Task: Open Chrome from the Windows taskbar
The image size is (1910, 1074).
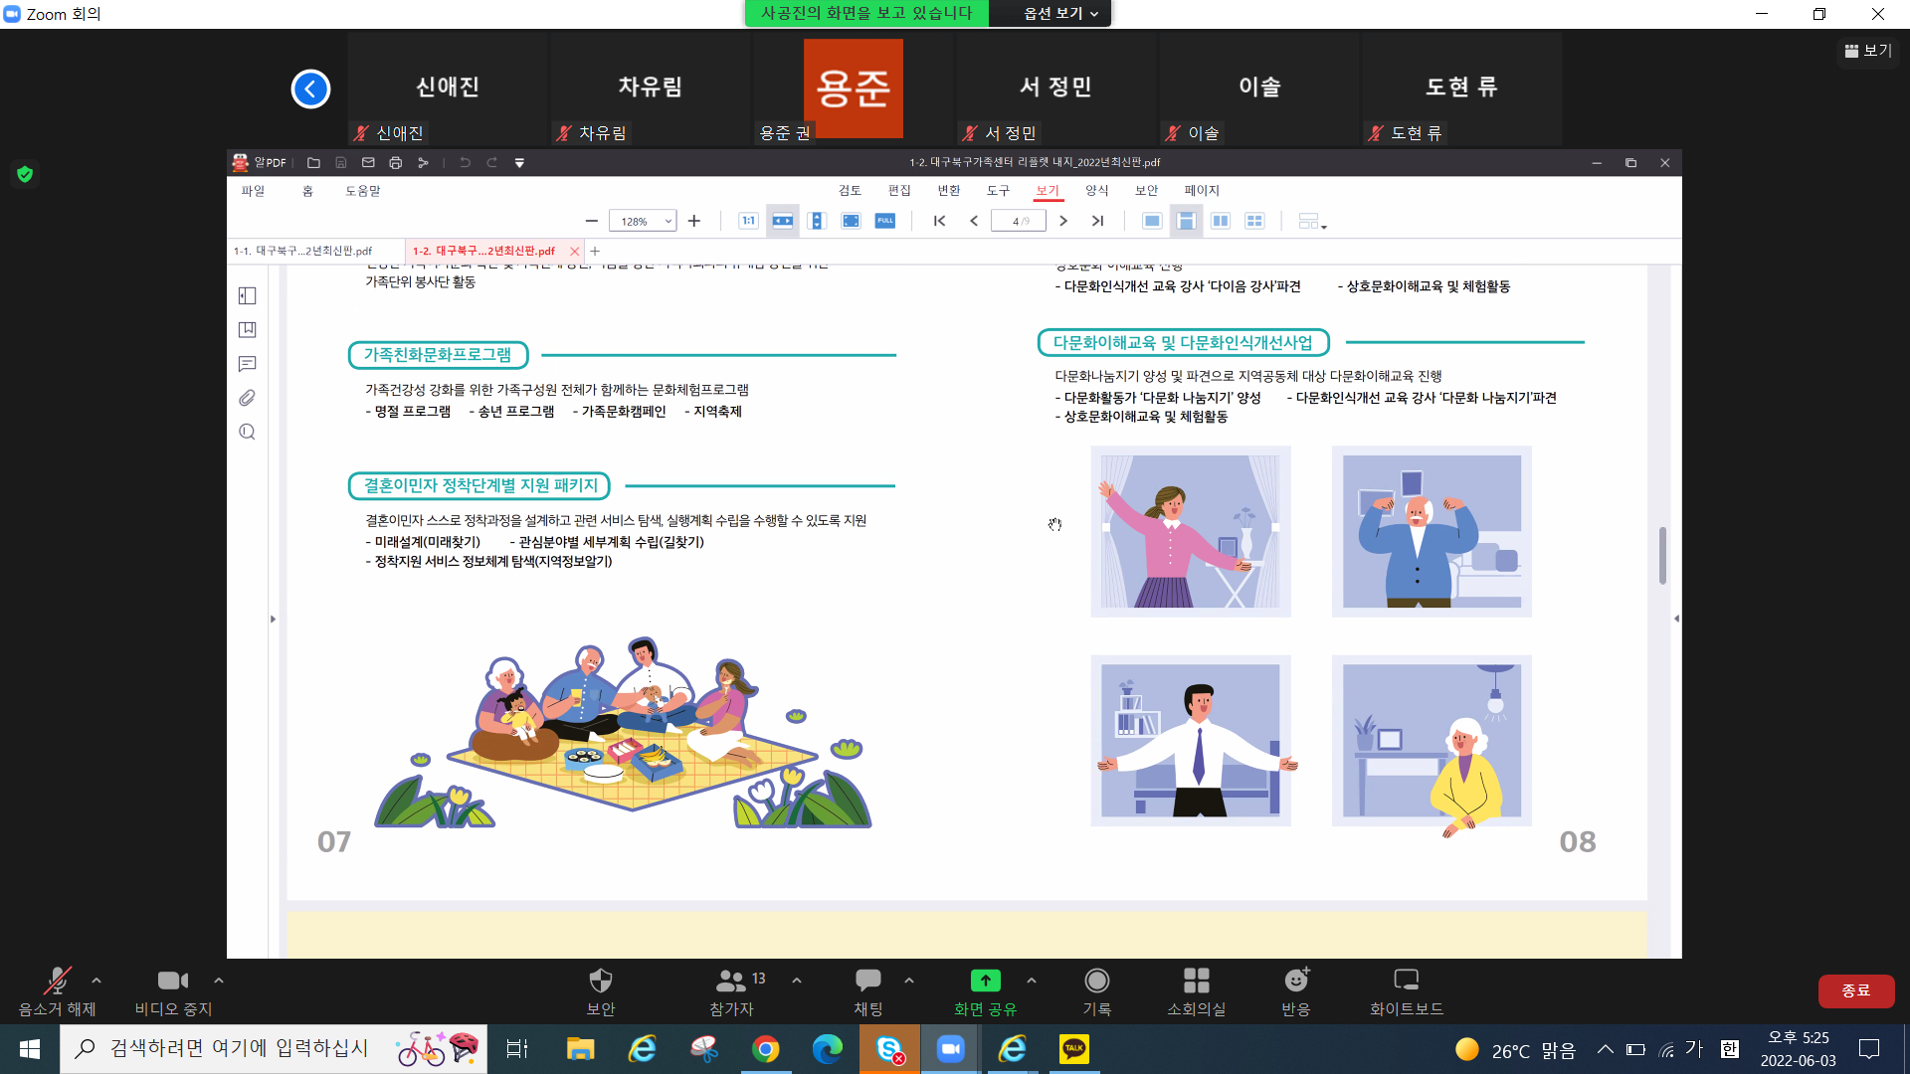Action: 765,1049
